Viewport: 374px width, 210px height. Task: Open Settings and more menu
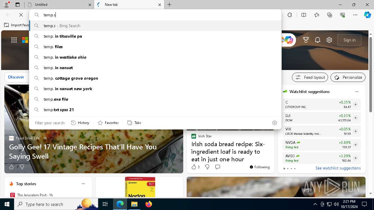355,15
